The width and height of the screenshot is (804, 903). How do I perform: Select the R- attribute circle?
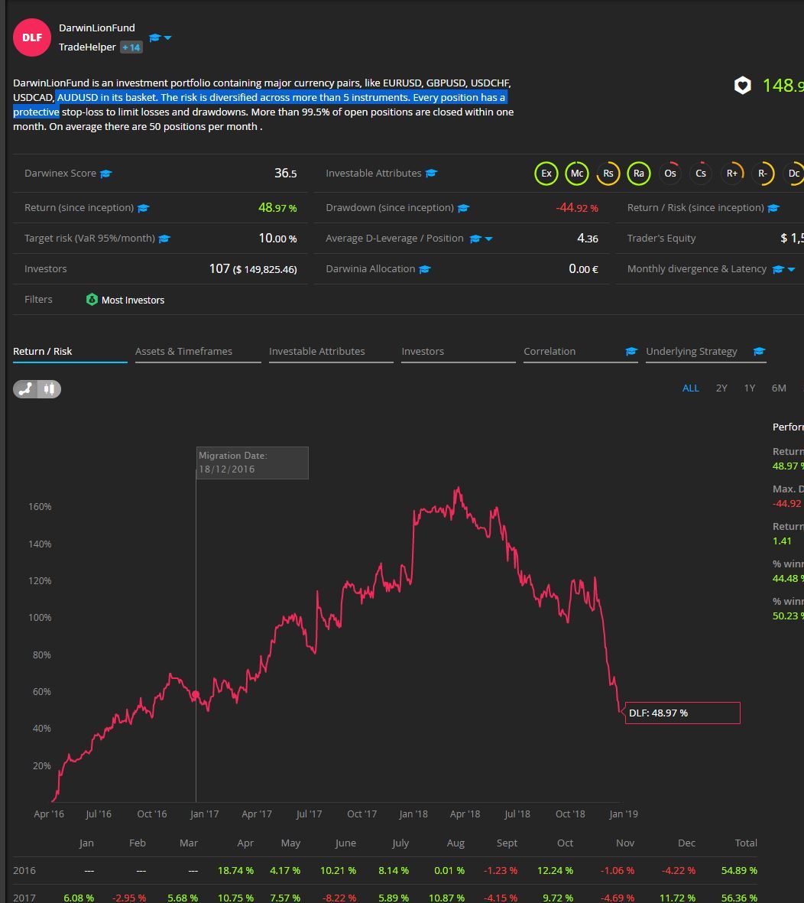763,174
